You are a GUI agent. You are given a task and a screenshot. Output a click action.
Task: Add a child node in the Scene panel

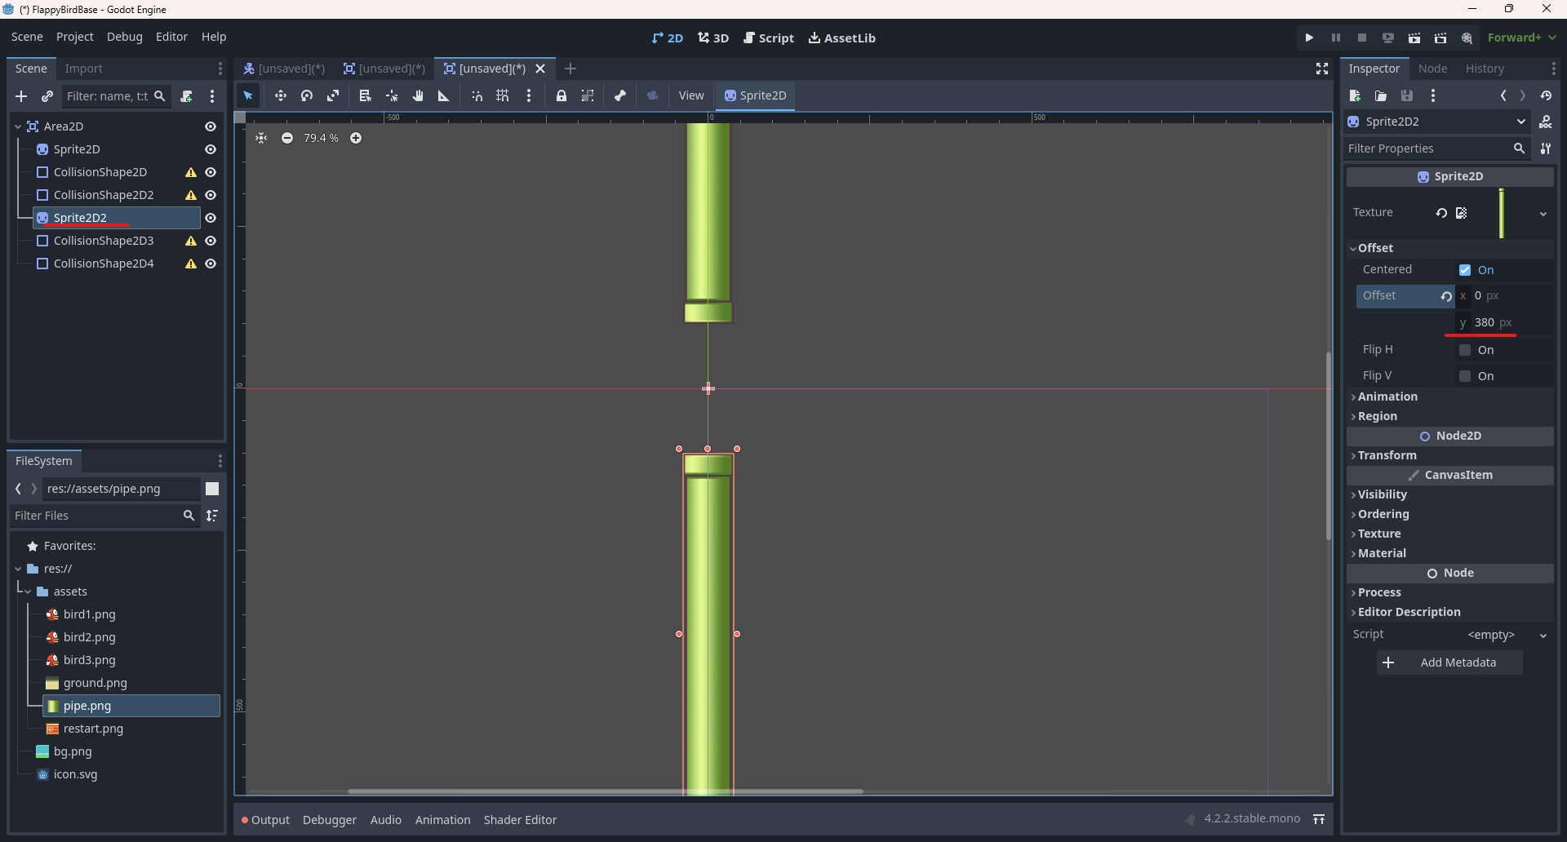click(x=21, y=96)
